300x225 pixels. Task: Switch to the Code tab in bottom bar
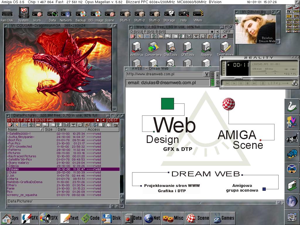[90, 218]
